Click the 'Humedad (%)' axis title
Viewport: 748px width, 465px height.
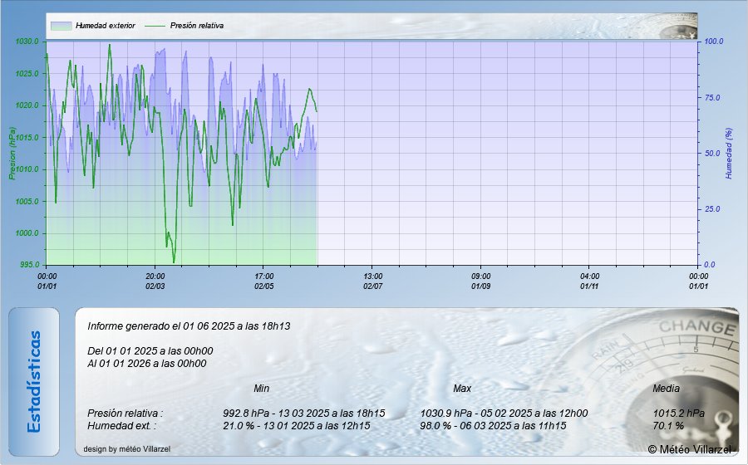(728, 154)
